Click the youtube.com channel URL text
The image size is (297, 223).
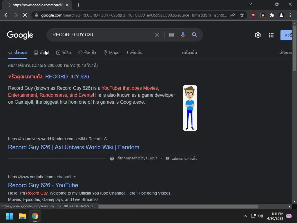pos(39,177)
